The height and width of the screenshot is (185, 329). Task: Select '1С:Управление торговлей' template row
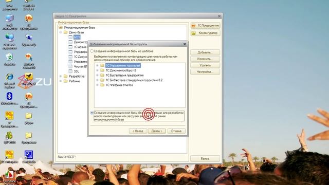pos(123,65)
